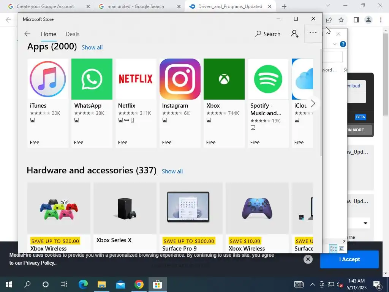Dismiss the MediaFire cookie banner
The width and height of the screenshot is (389, 292).
[308, 259]
